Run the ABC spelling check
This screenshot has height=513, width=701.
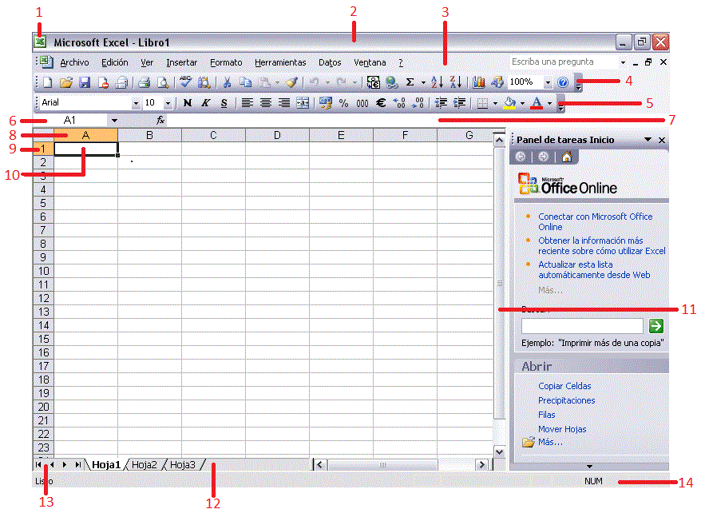pos(185,82)
